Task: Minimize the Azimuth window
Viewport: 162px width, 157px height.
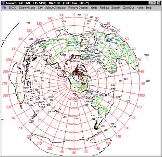Action: (150, 3)
